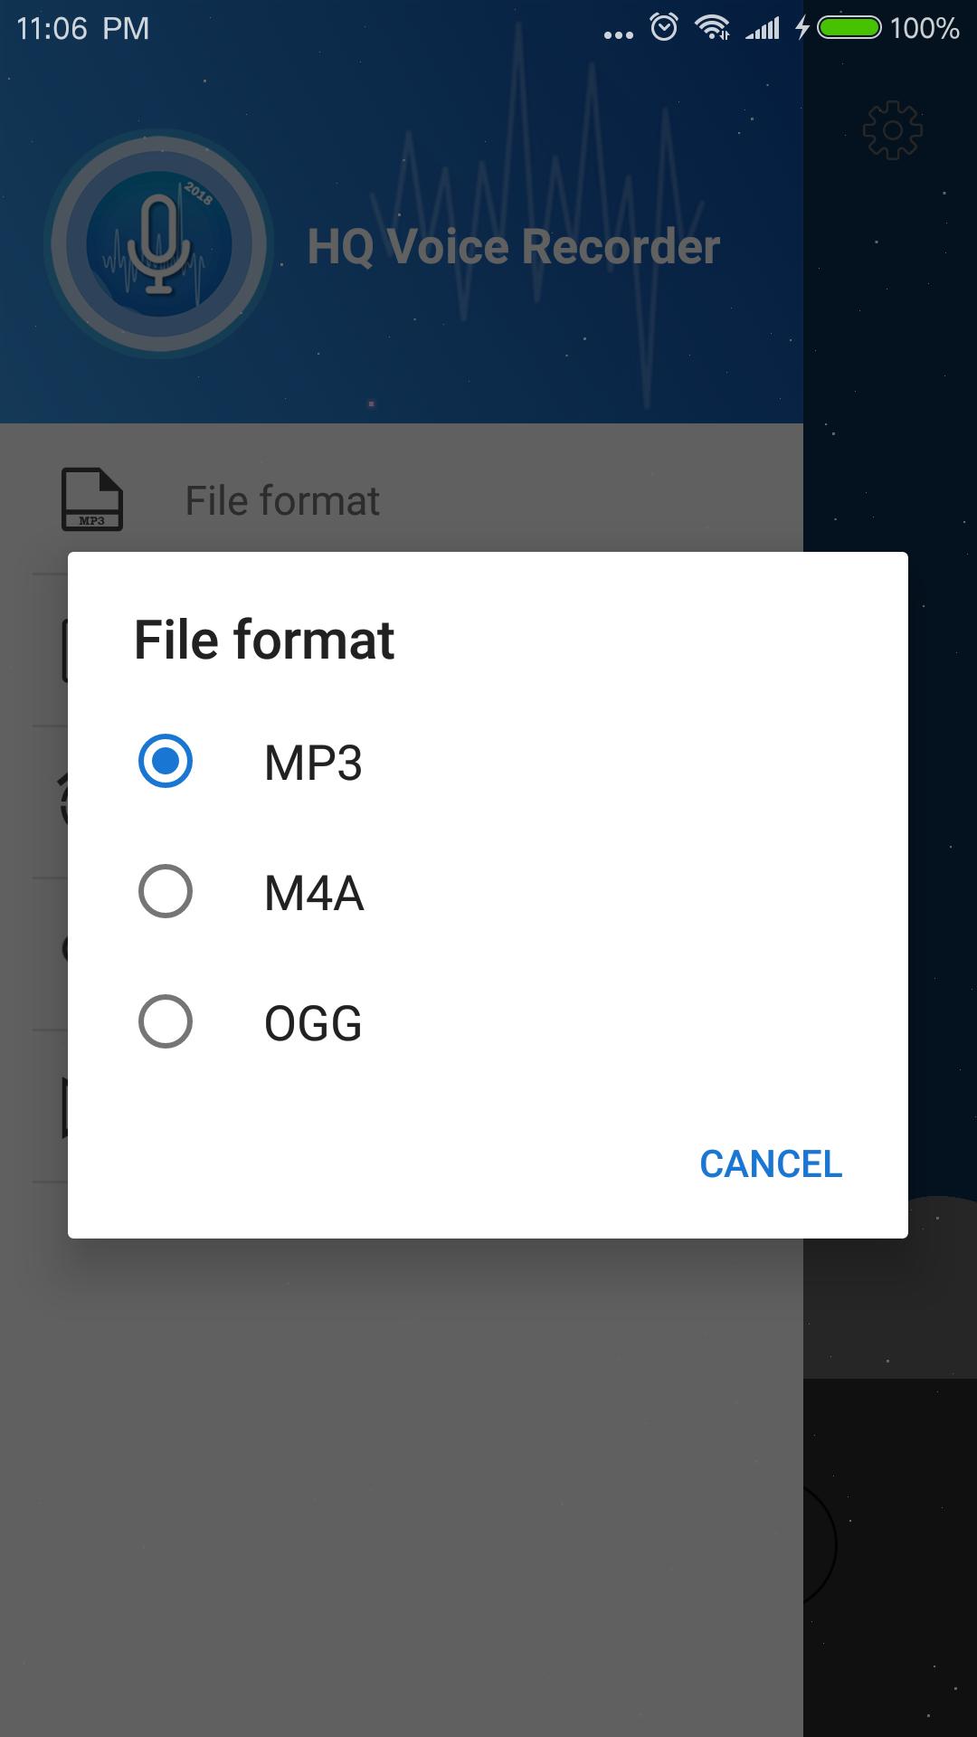Viewport: 977px width, 1737px height.
Task: Tap the 11:06 PM clock
Action: 82,28
